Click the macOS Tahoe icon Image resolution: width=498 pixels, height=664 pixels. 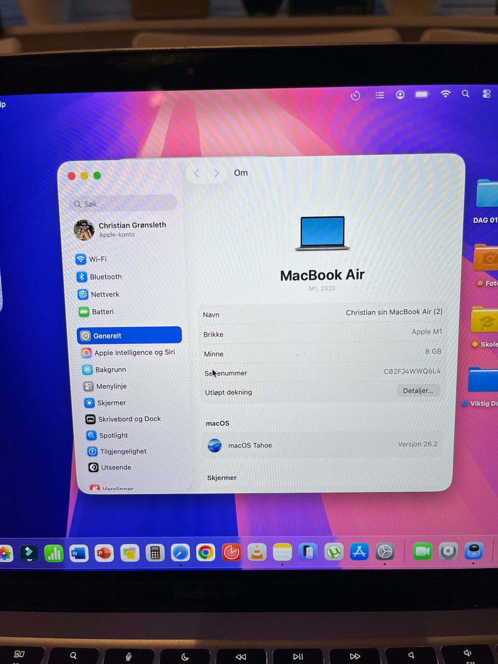pyautogui.click(x=215, y=445)
